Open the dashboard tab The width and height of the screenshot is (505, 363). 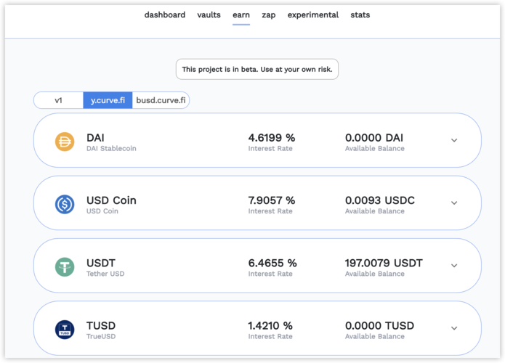click(164, 15)
